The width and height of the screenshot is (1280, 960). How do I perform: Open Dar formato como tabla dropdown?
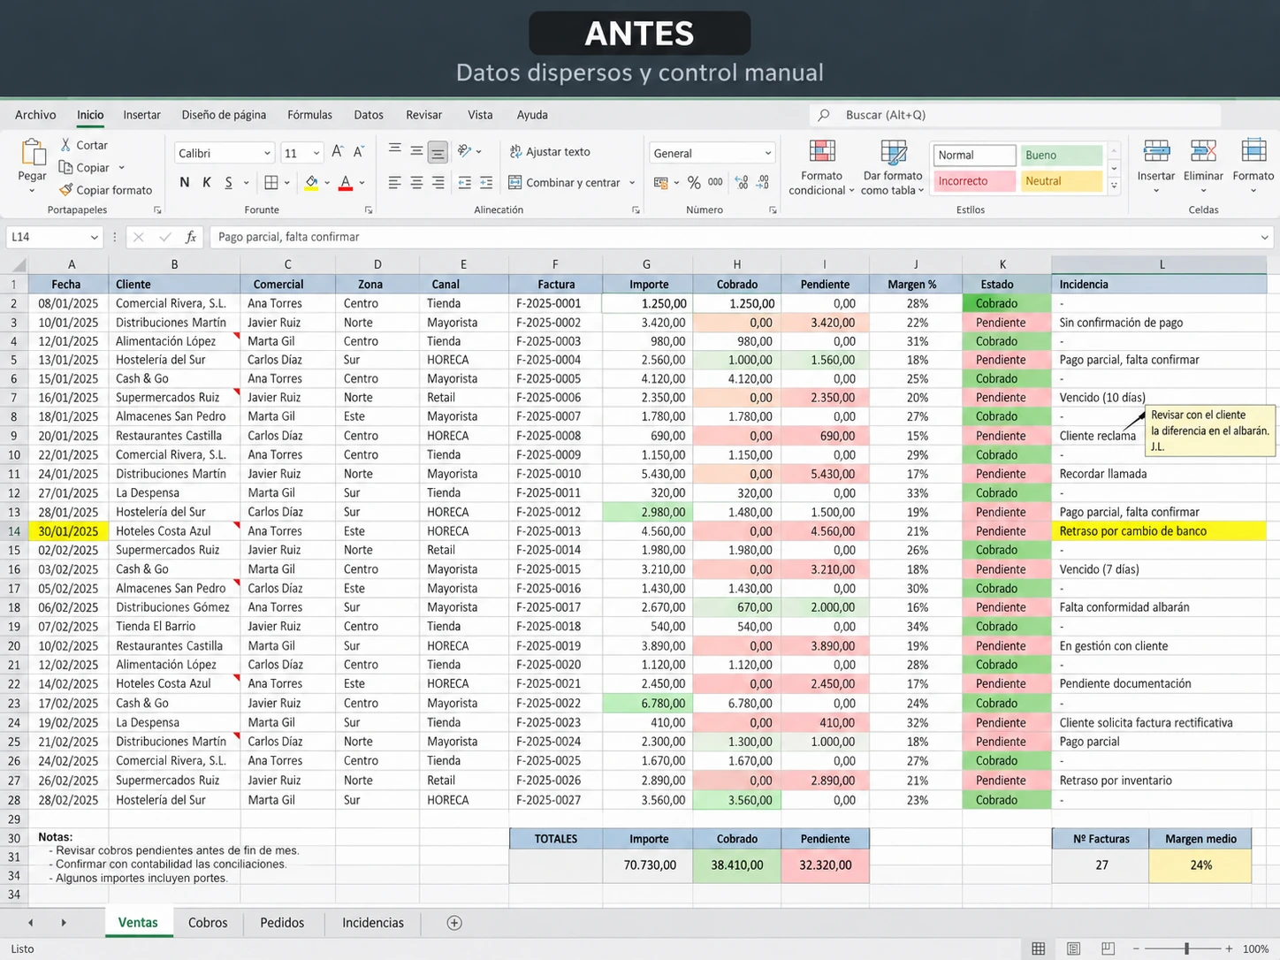pos(892,168)
